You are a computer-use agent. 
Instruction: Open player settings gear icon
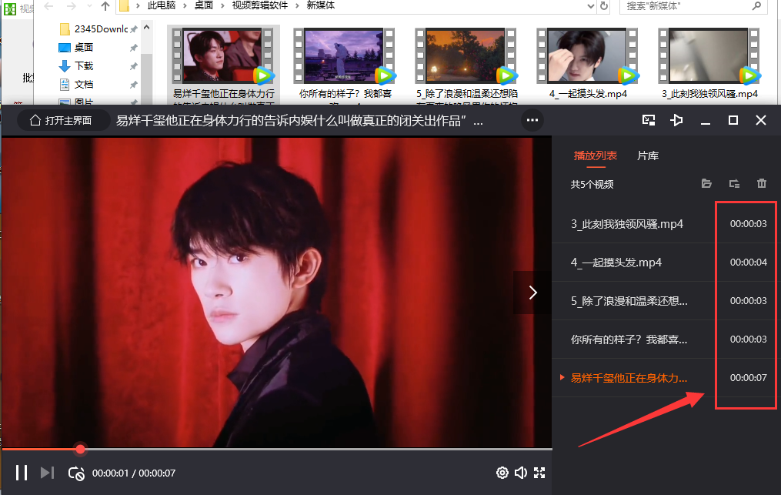(502, 473)
